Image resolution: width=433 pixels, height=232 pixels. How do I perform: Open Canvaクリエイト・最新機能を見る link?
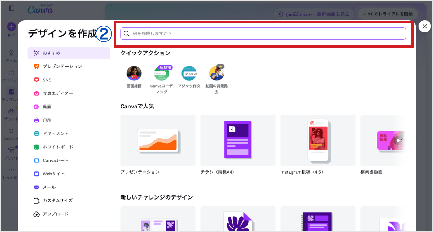[314, 14]
